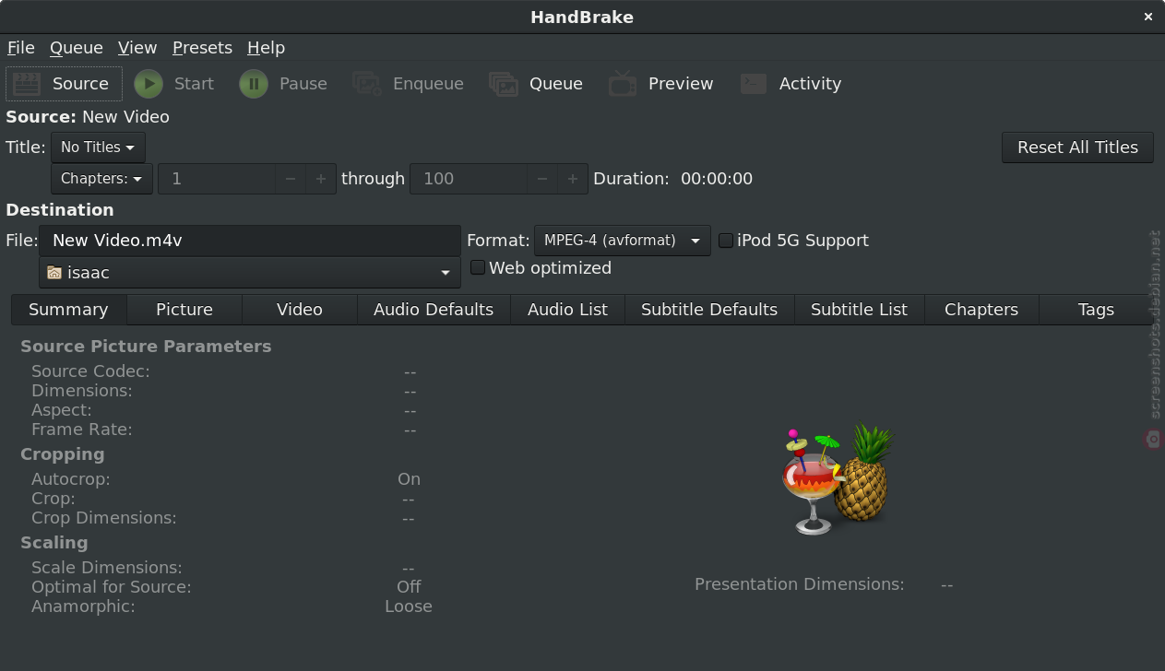Switch to the Picture tab
Screen dimensions: 1165x671
click(x=184, y=310)
